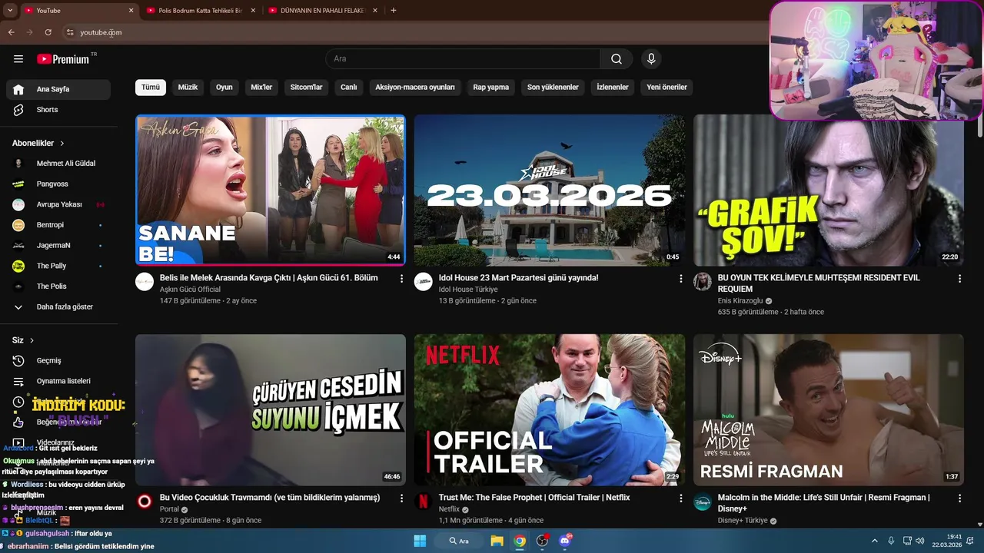Expand Siz section chevron
This screenshot has width=984, height=553.
[x=32, y=340]
